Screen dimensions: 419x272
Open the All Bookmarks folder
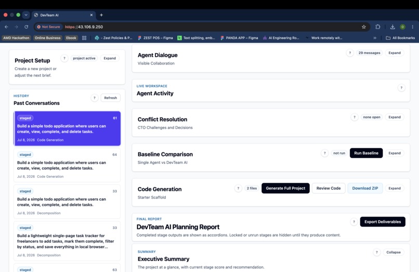click(x=400, y=38)
